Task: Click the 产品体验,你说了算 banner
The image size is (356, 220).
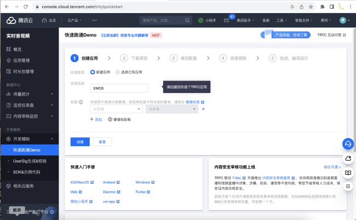Action: tap(285, 34)
